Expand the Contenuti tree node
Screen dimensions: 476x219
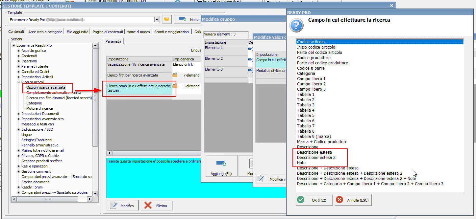[19, 56]
